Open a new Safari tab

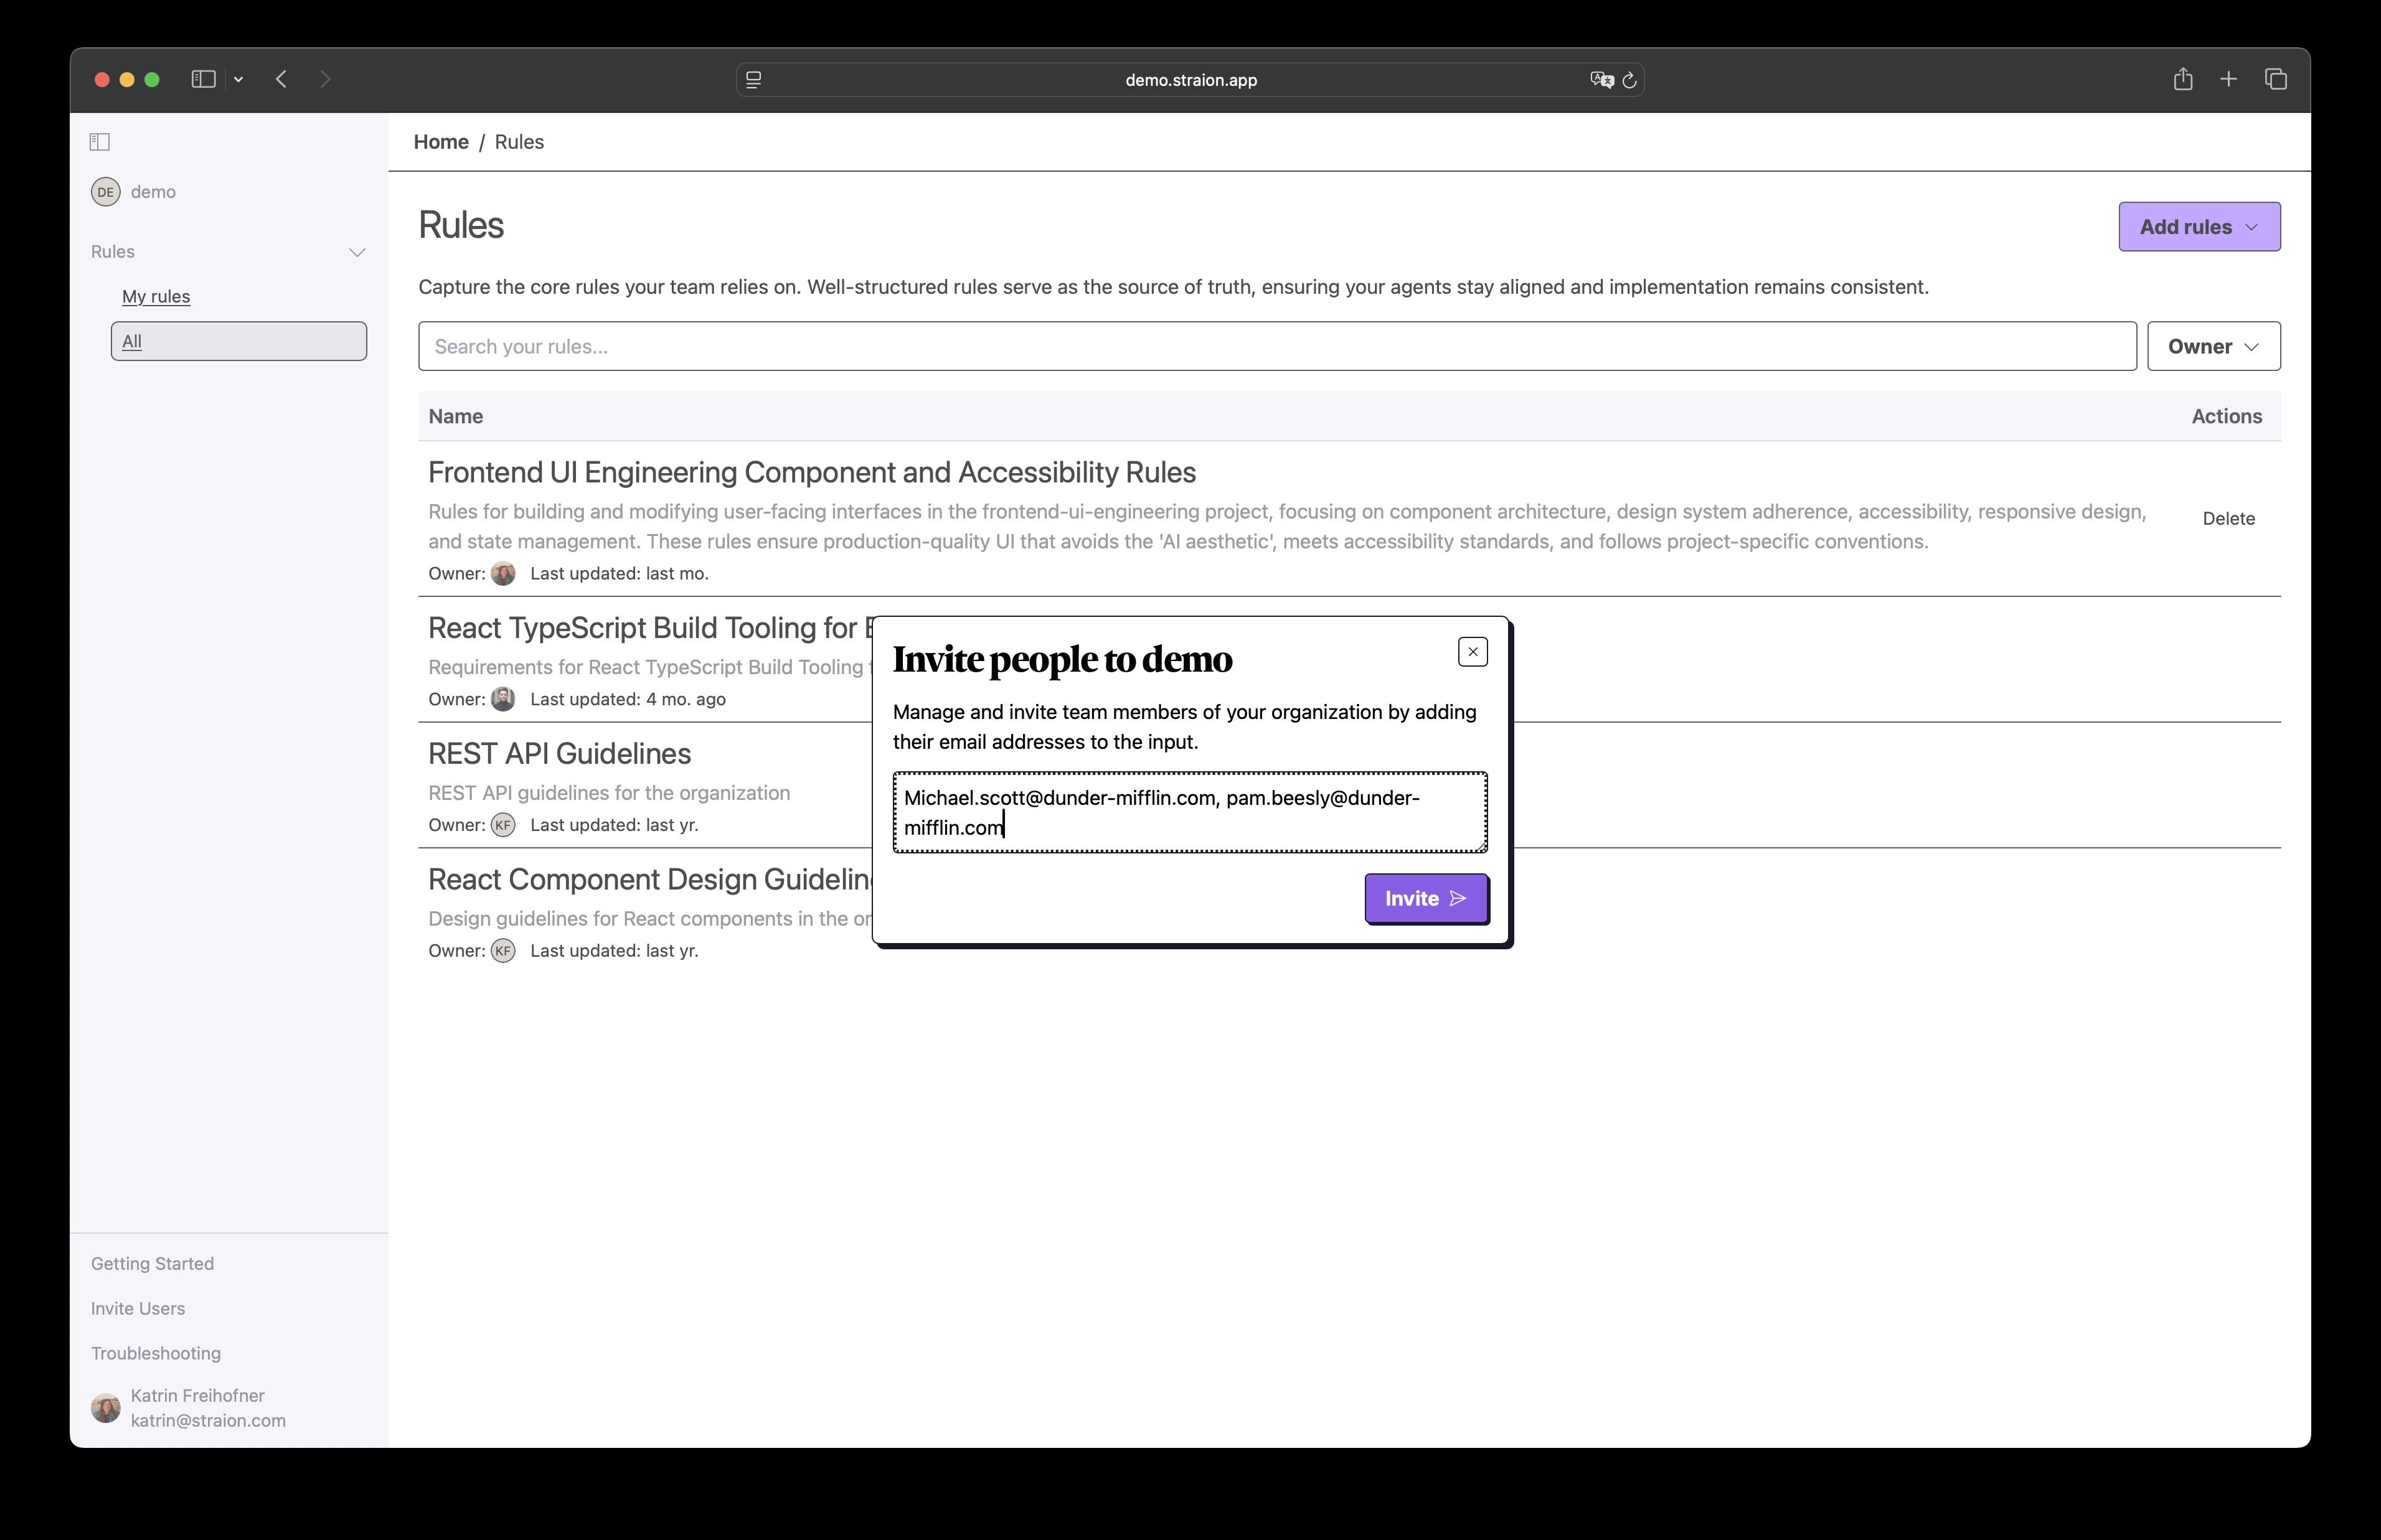coord(2229,79)
